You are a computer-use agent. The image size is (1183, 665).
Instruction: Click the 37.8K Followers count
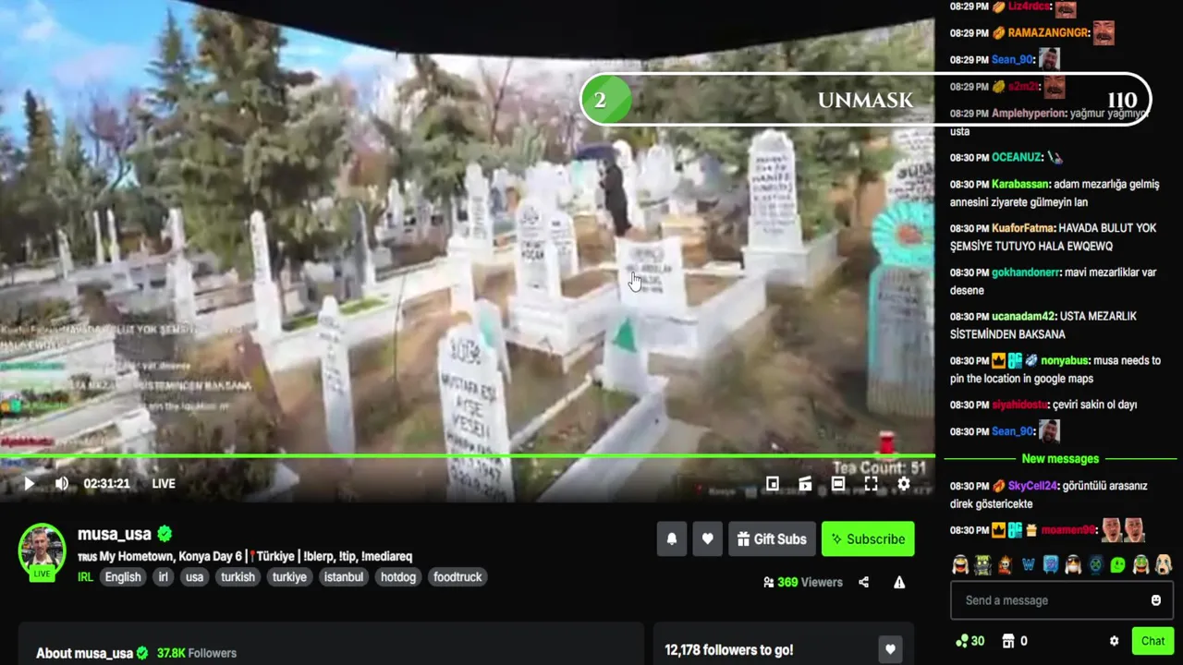coord(197,653)
